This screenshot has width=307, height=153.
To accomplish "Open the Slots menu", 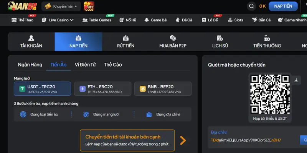I will coord(236,20).
